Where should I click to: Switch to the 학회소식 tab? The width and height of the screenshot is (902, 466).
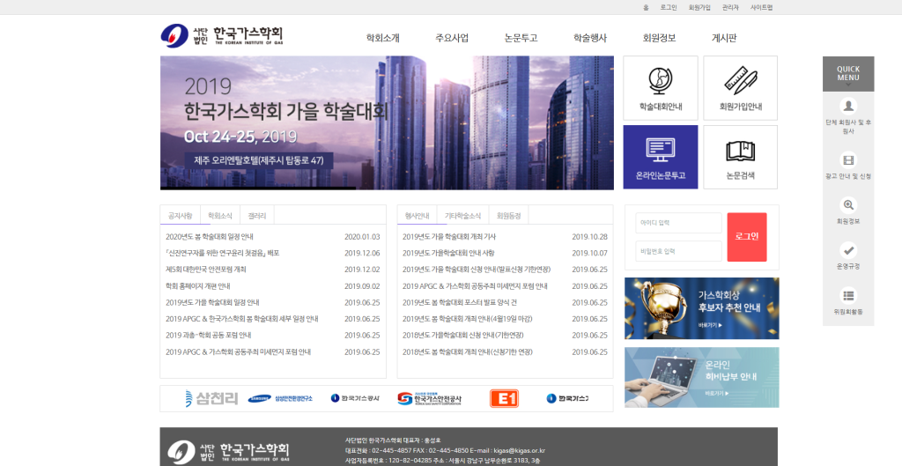coord(220,215)
